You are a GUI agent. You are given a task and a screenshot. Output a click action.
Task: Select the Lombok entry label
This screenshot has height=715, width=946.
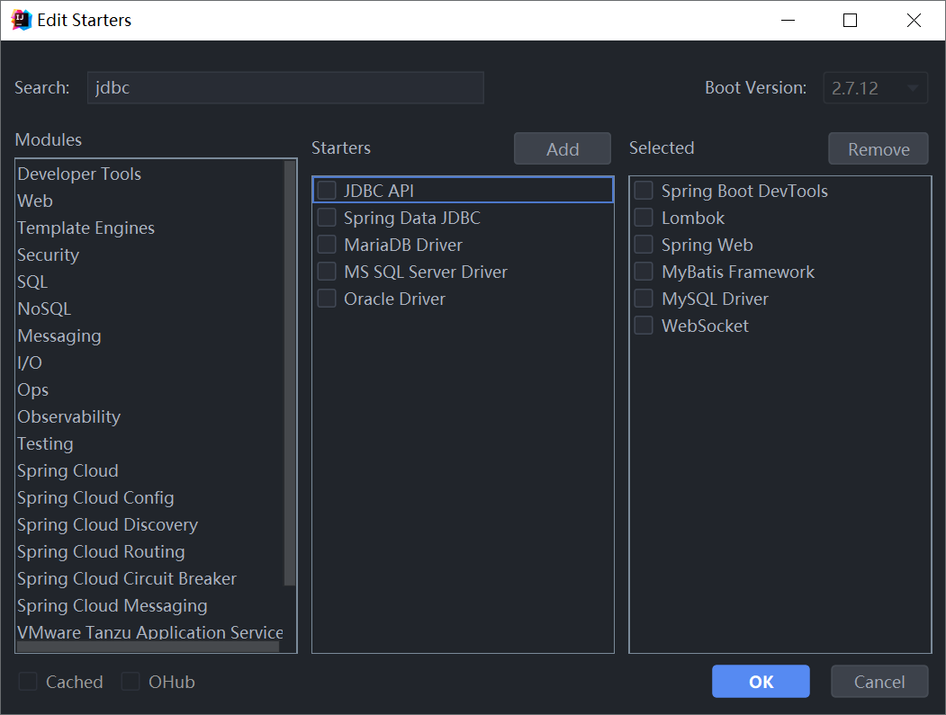coord(692,218)
